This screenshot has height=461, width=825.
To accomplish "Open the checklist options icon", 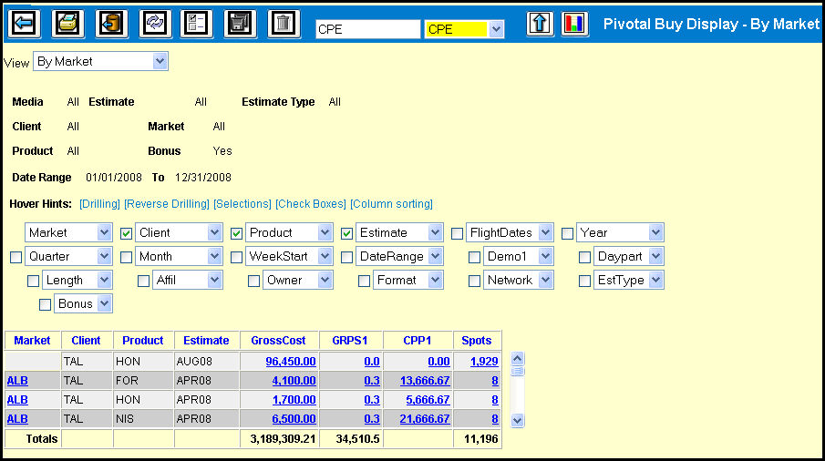I will pyautogui.click(x=196, y=23).
